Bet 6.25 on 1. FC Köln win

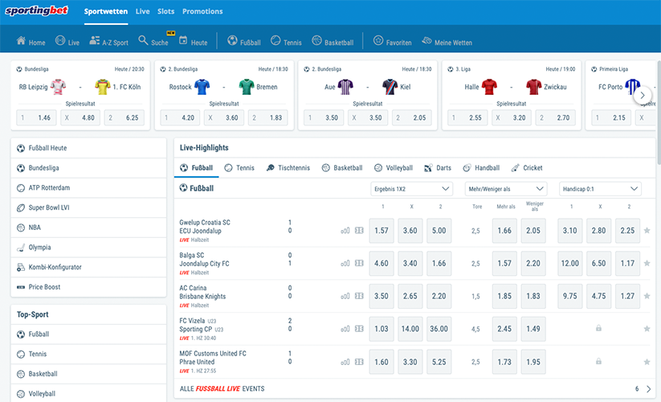[124, 117]
